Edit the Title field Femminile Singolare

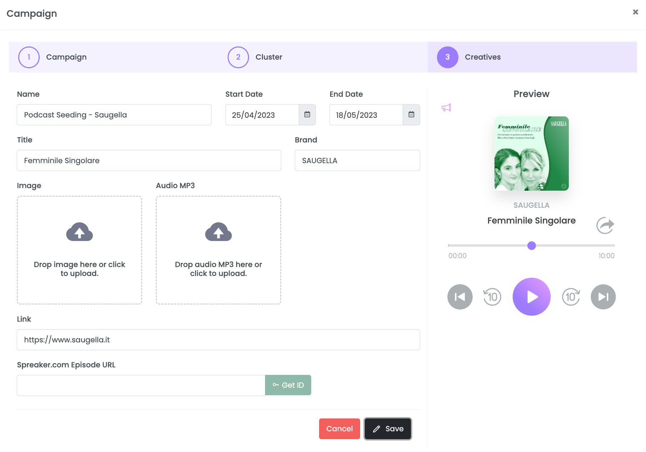click(x=149, y=161)
